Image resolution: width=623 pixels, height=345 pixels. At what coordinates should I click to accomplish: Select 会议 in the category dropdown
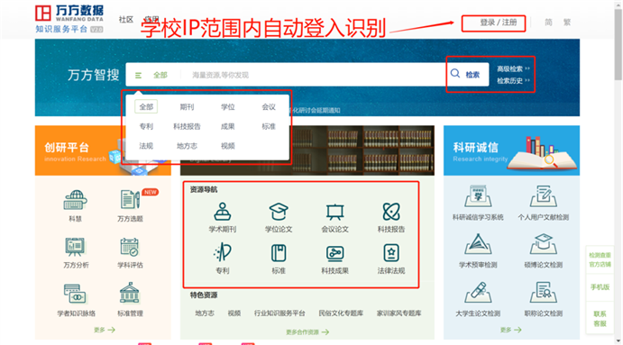point(269,107)
